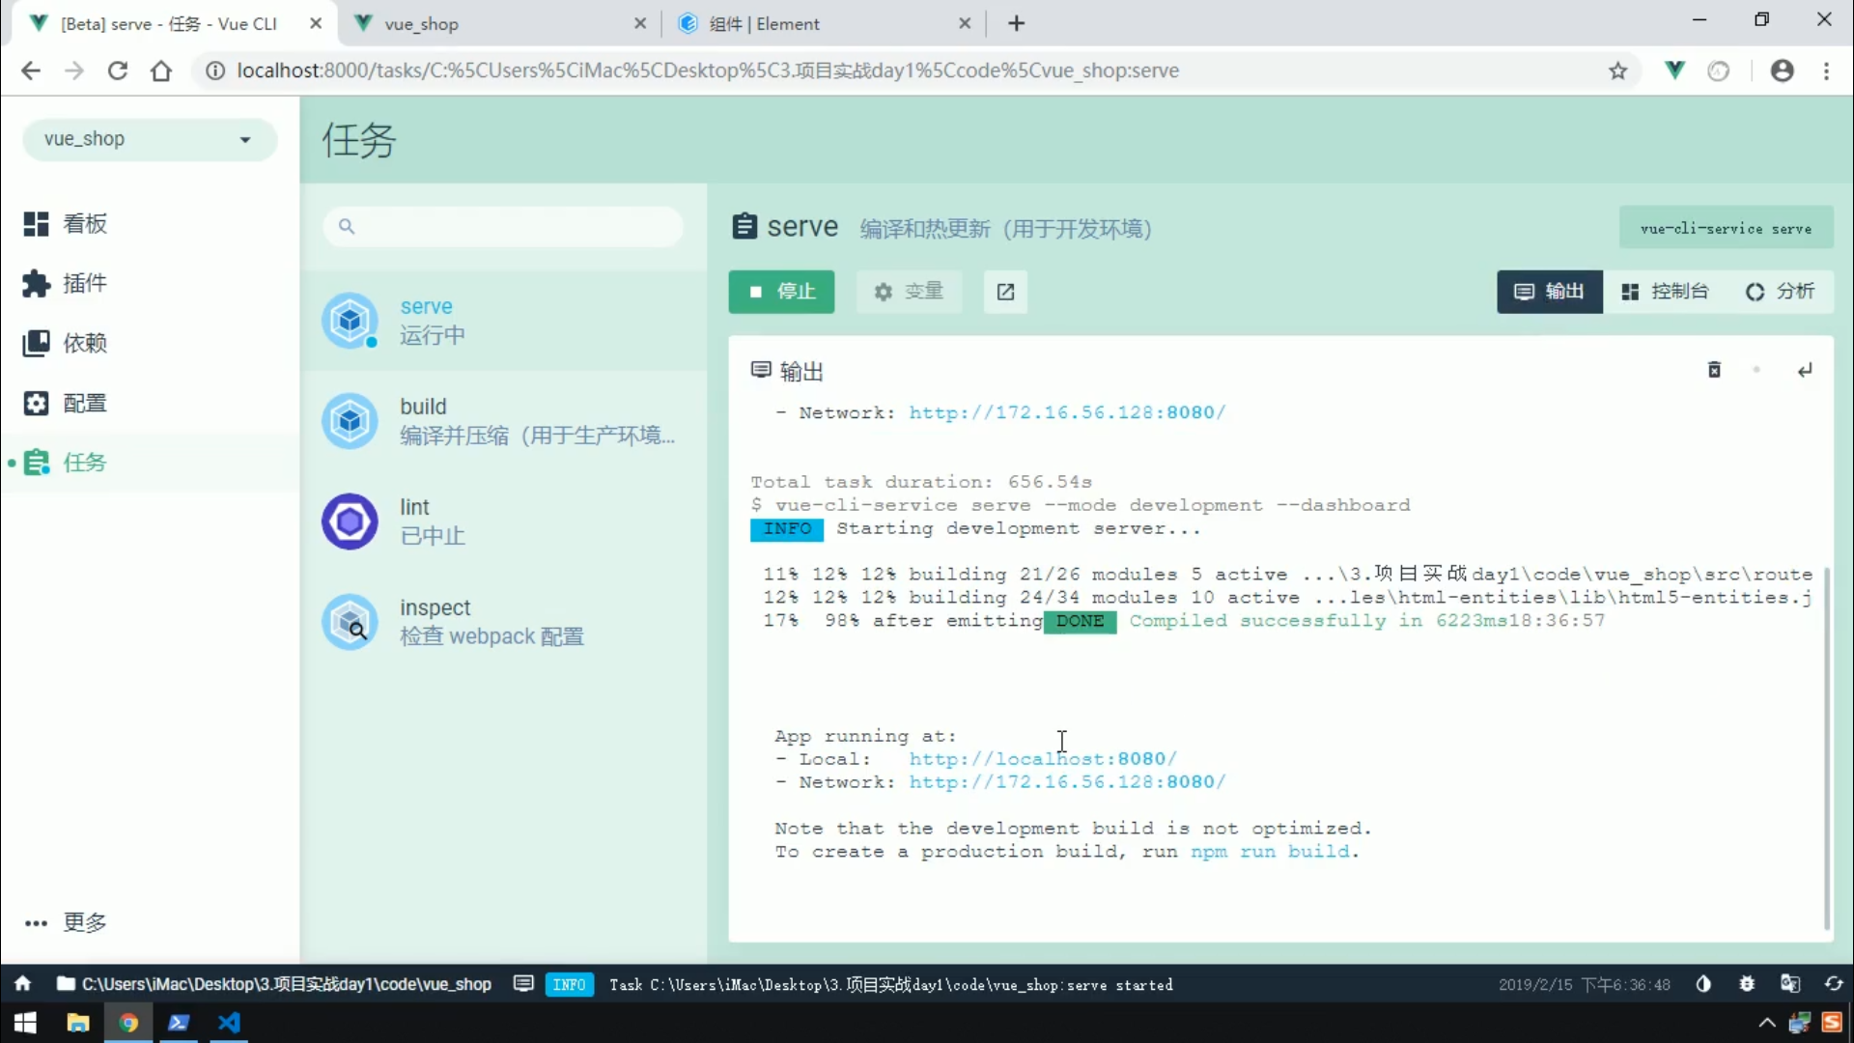Select the serve task in the list
This screenshot has height=1043, width=1854.
[x=503, y=321]
